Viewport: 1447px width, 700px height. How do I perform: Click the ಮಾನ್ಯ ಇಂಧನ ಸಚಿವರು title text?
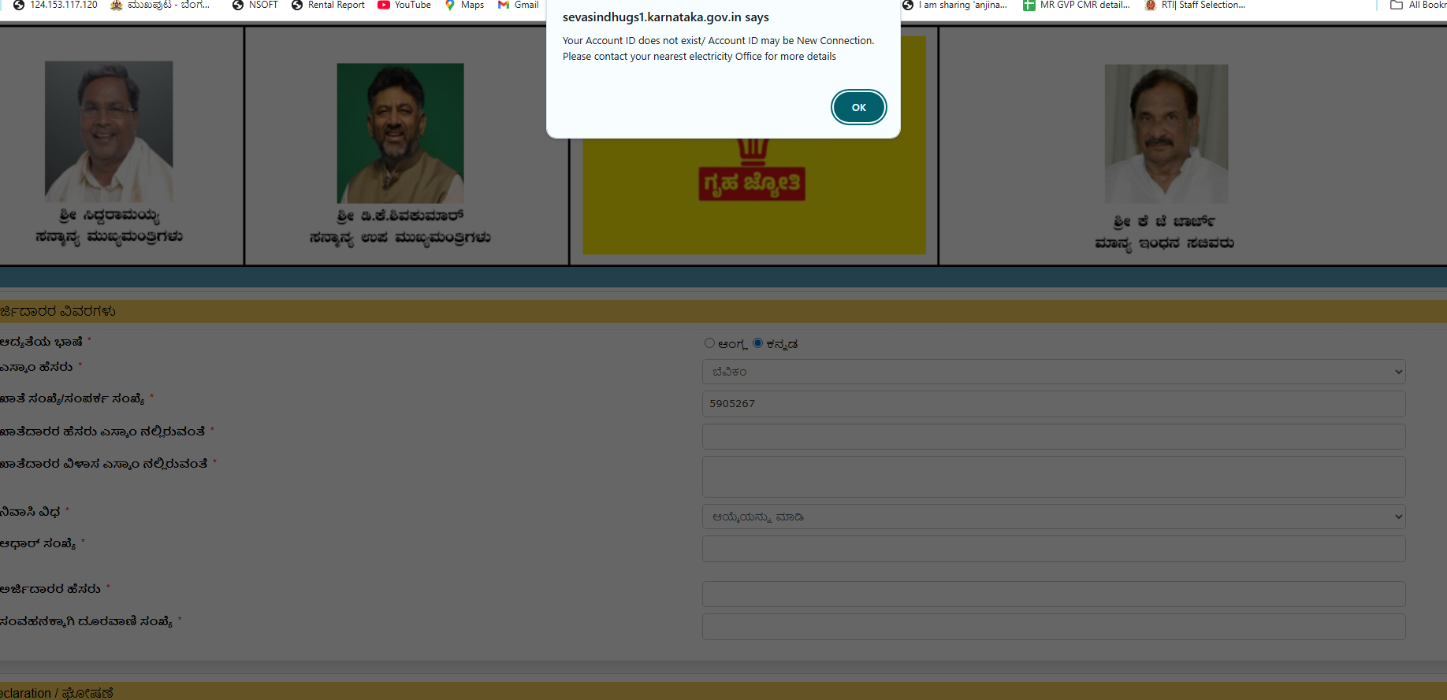tap(1164, 243)
